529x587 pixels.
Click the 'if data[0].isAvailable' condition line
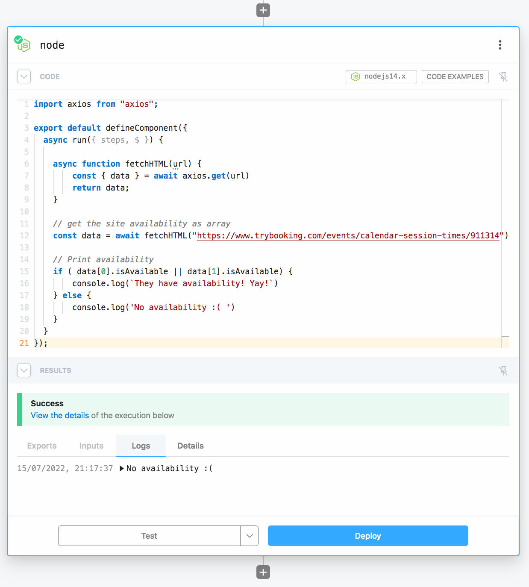(x=173, y=271)
